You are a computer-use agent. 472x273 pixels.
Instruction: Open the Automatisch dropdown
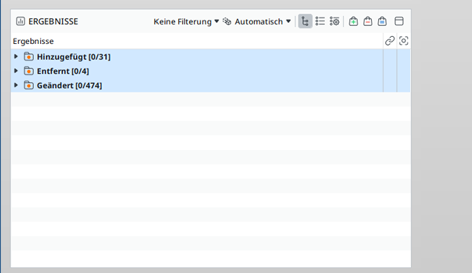click(x=262, y=22)
